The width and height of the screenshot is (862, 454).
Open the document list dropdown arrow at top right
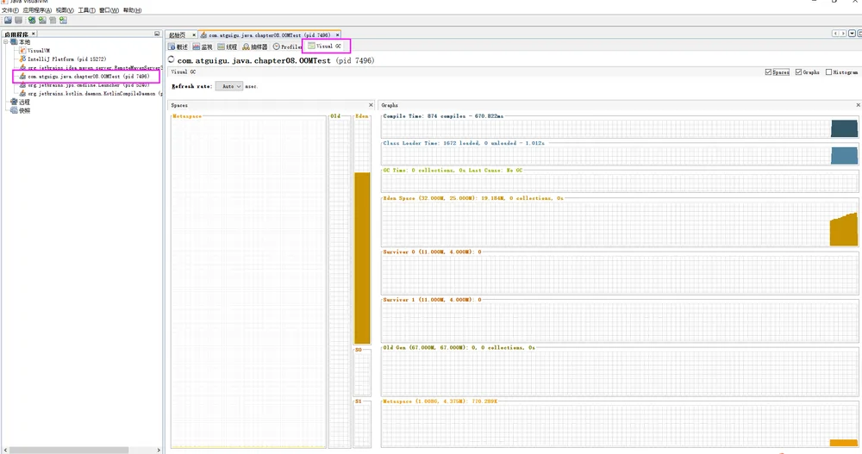852,34
